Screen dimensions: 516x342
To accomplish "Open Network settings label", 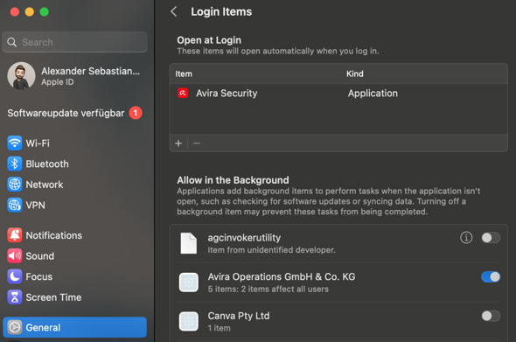I will (45, 185).
